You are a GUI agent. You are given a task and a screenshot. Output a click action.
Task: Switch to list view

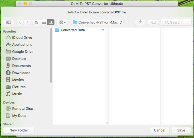click(44, 22)
